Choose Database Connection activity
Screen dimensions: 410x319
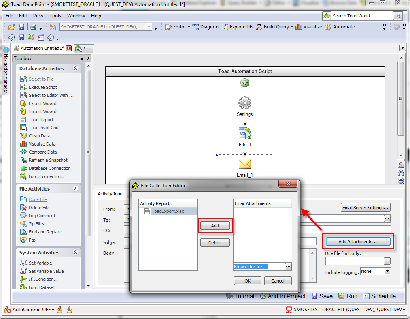[50, 168]
